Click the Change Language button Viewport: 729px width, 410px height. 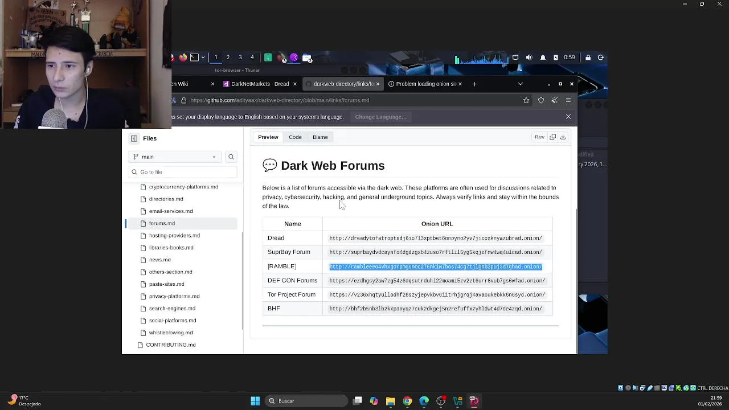(x=380, y=117)
